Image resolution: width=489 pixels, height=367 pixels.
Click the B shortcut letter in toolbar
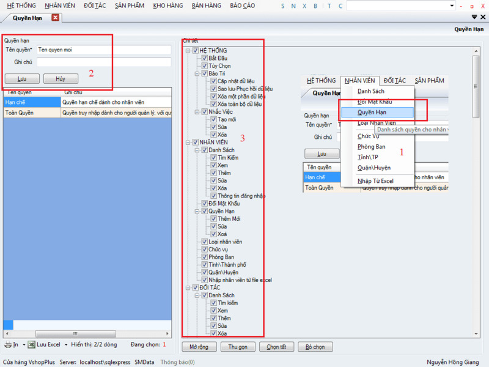click(x=315, y=6)
